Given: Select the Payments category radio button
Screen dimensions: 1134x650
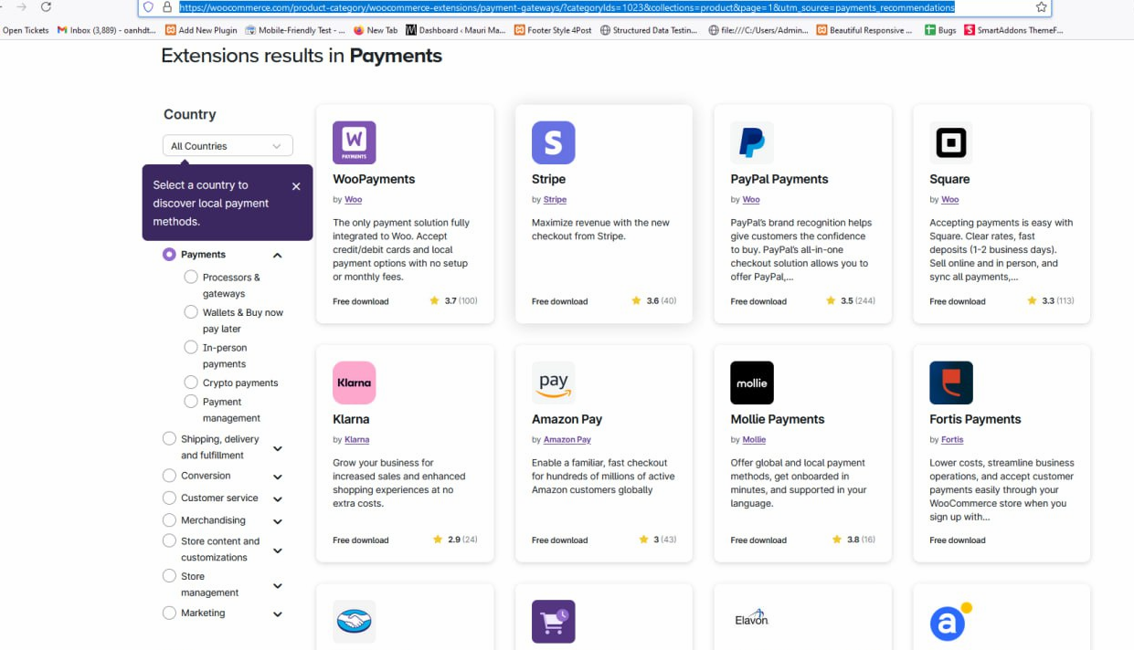Looking at the screenshot, I should [x=169, y=255].
